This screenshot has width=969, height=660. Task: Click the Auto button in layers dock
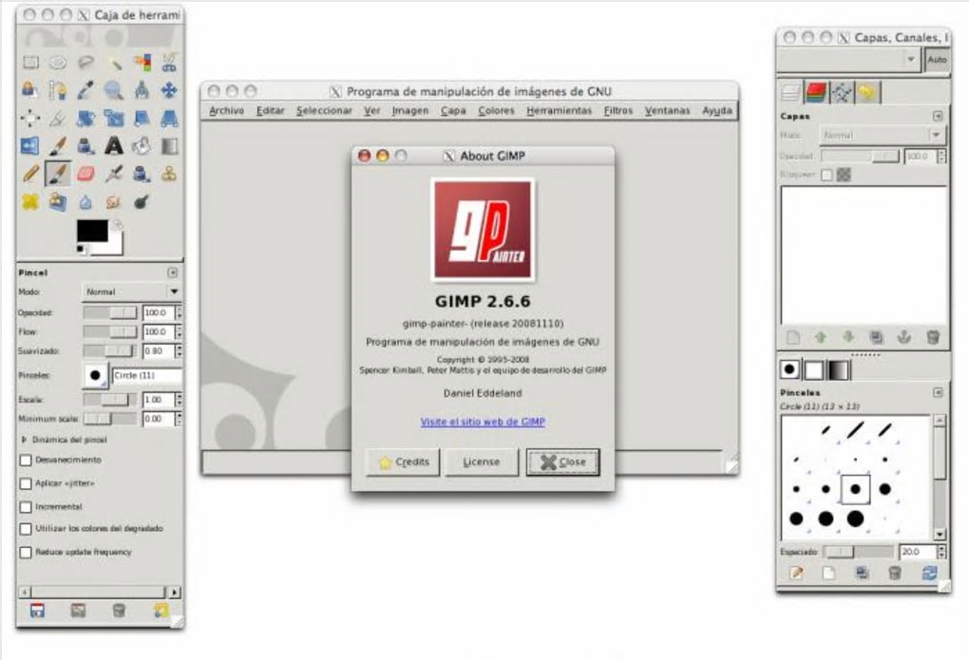click(x=937, y=59)
